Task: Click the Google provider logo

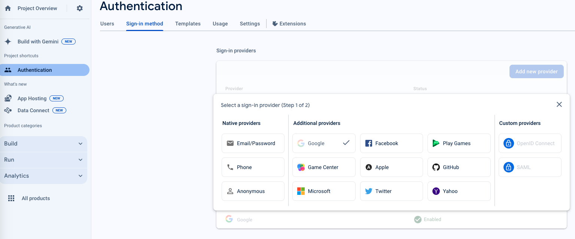Action: 301,143
